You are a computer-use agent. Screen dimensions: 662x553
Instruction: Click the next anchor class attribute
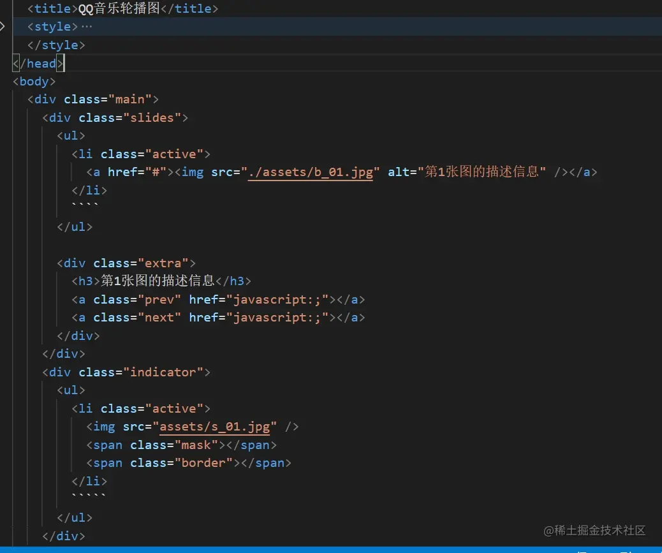[x=160, y=317]
